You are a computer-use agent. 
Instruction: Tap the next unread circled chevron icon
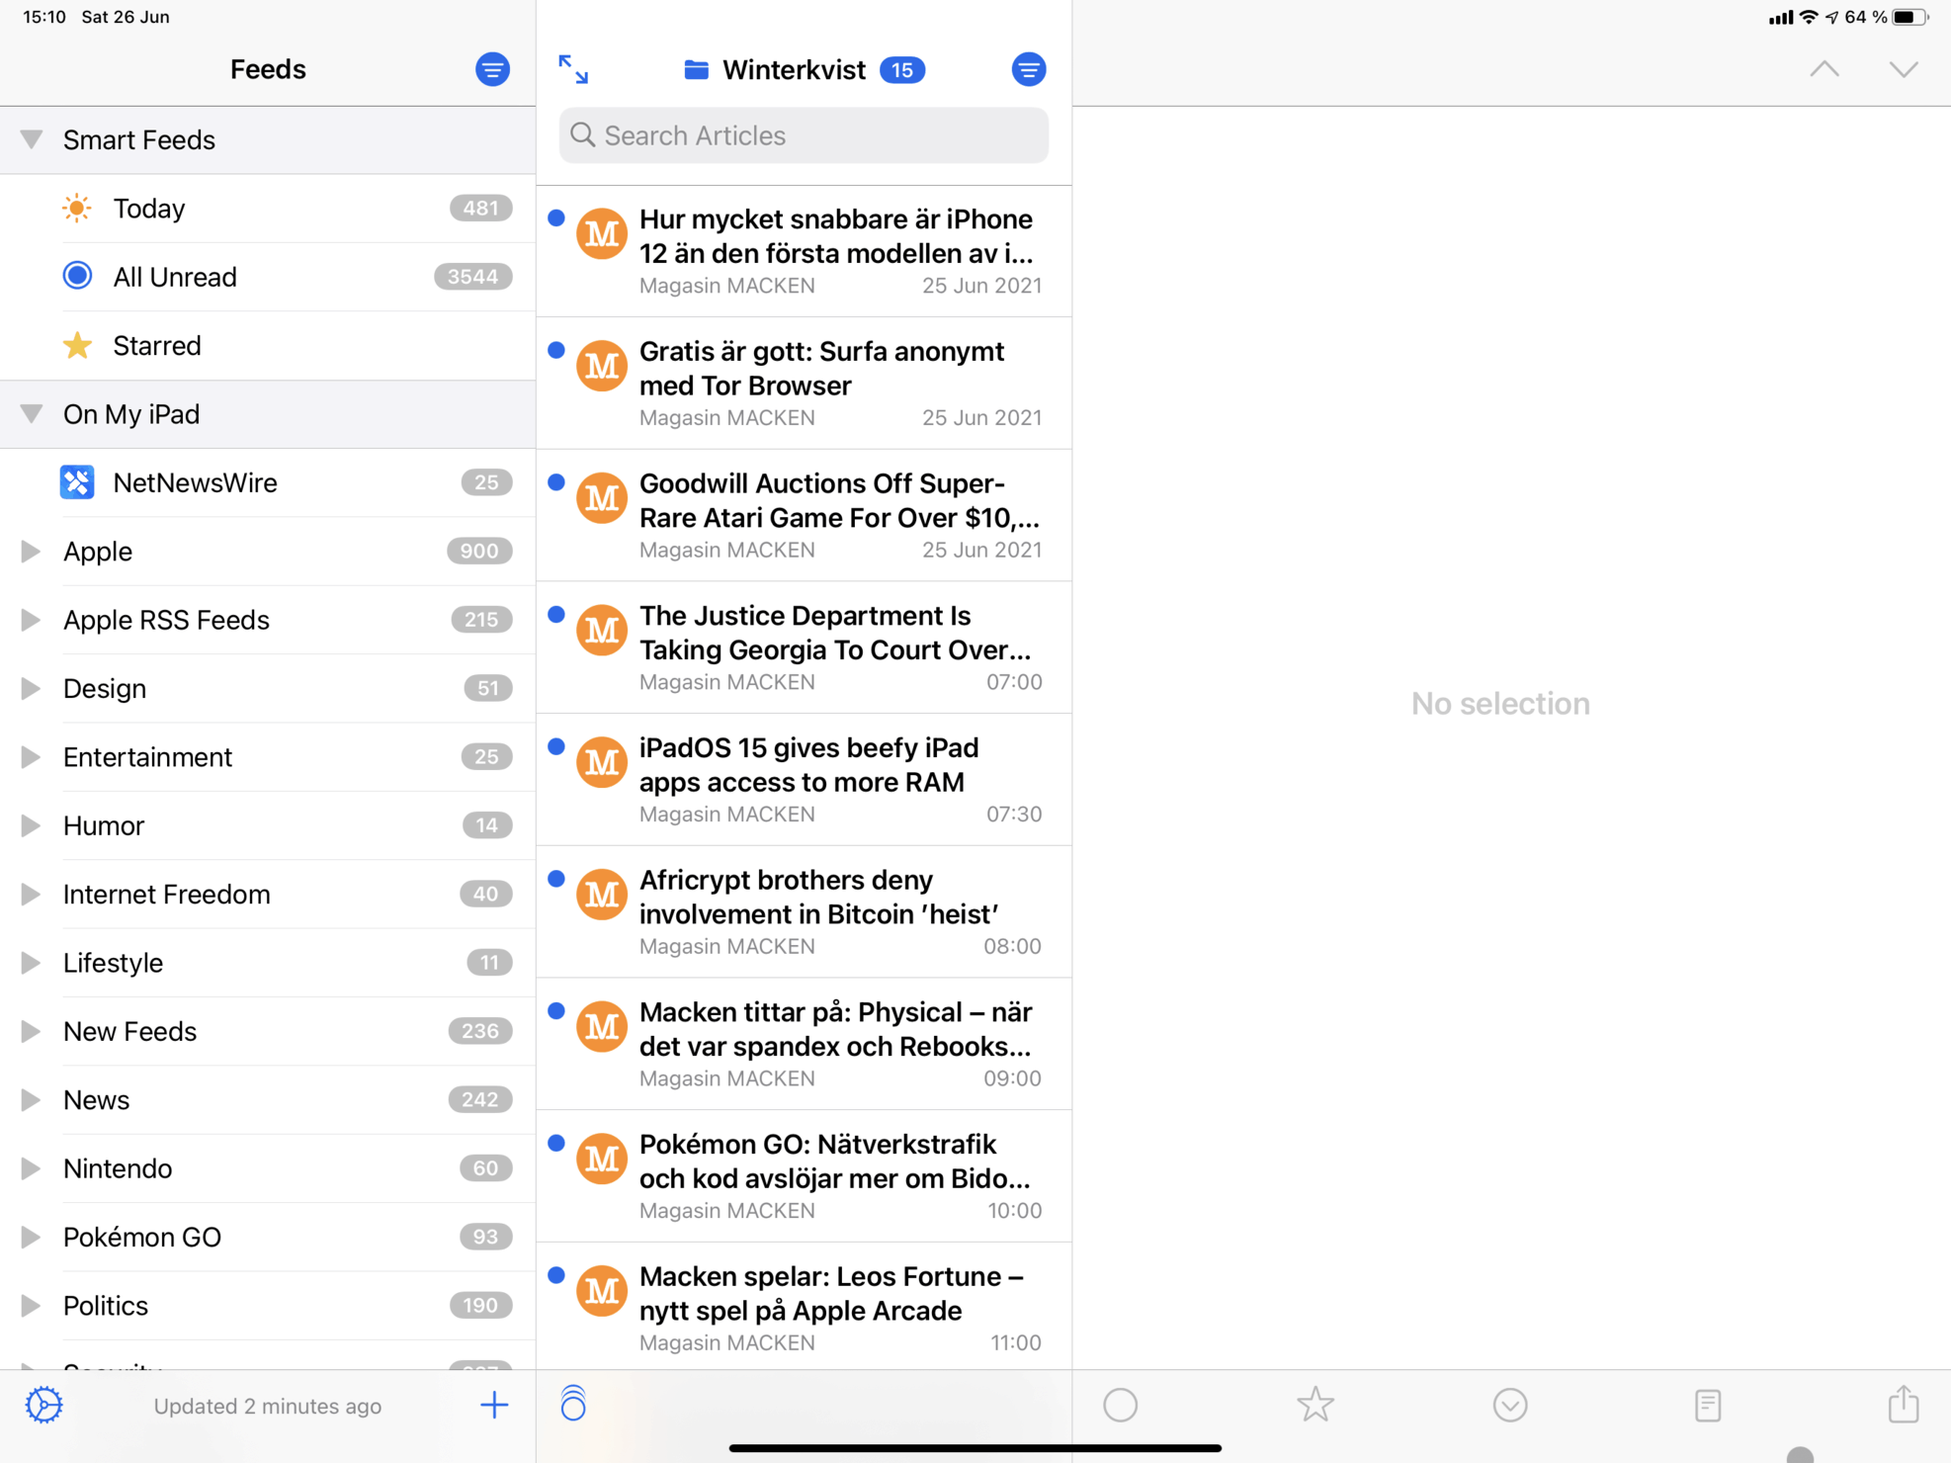1510,1405
